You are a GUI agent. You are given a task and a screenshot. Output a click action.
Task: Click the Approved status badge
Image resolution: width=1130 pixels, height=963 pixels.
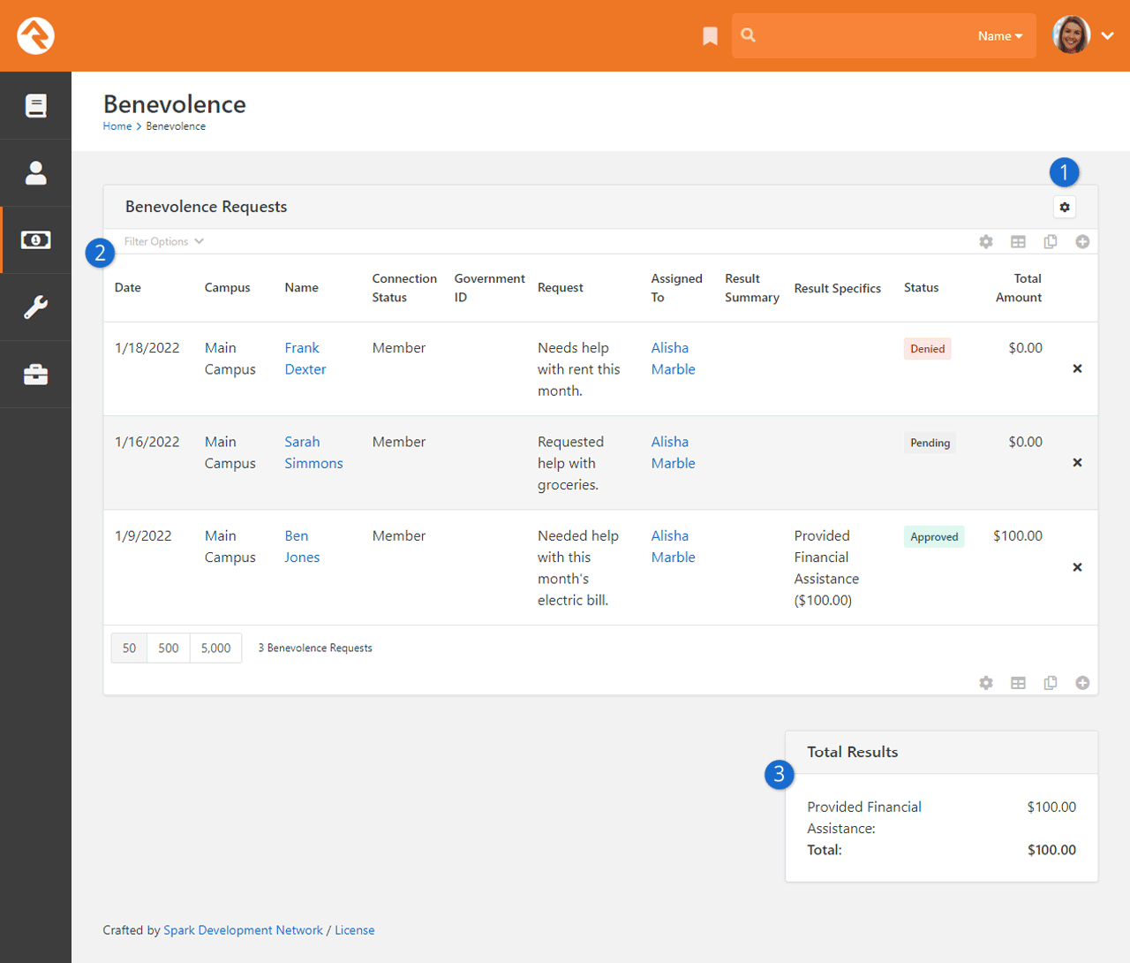point(934,537)
